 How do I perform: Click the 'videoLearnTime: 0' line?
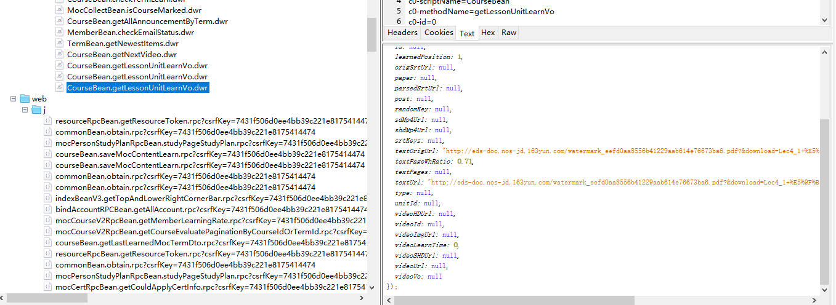(x=426, y=245)
